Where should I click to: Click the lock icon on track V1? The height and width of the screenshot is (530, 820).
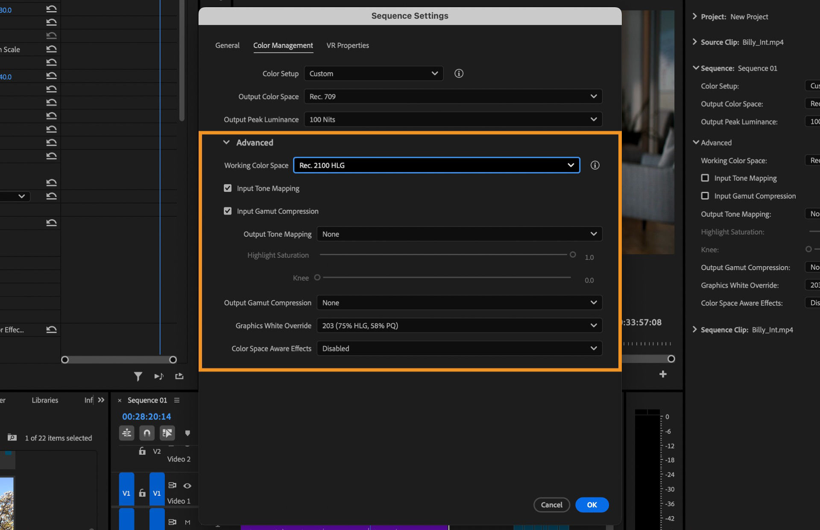click(x=142, y=493)
